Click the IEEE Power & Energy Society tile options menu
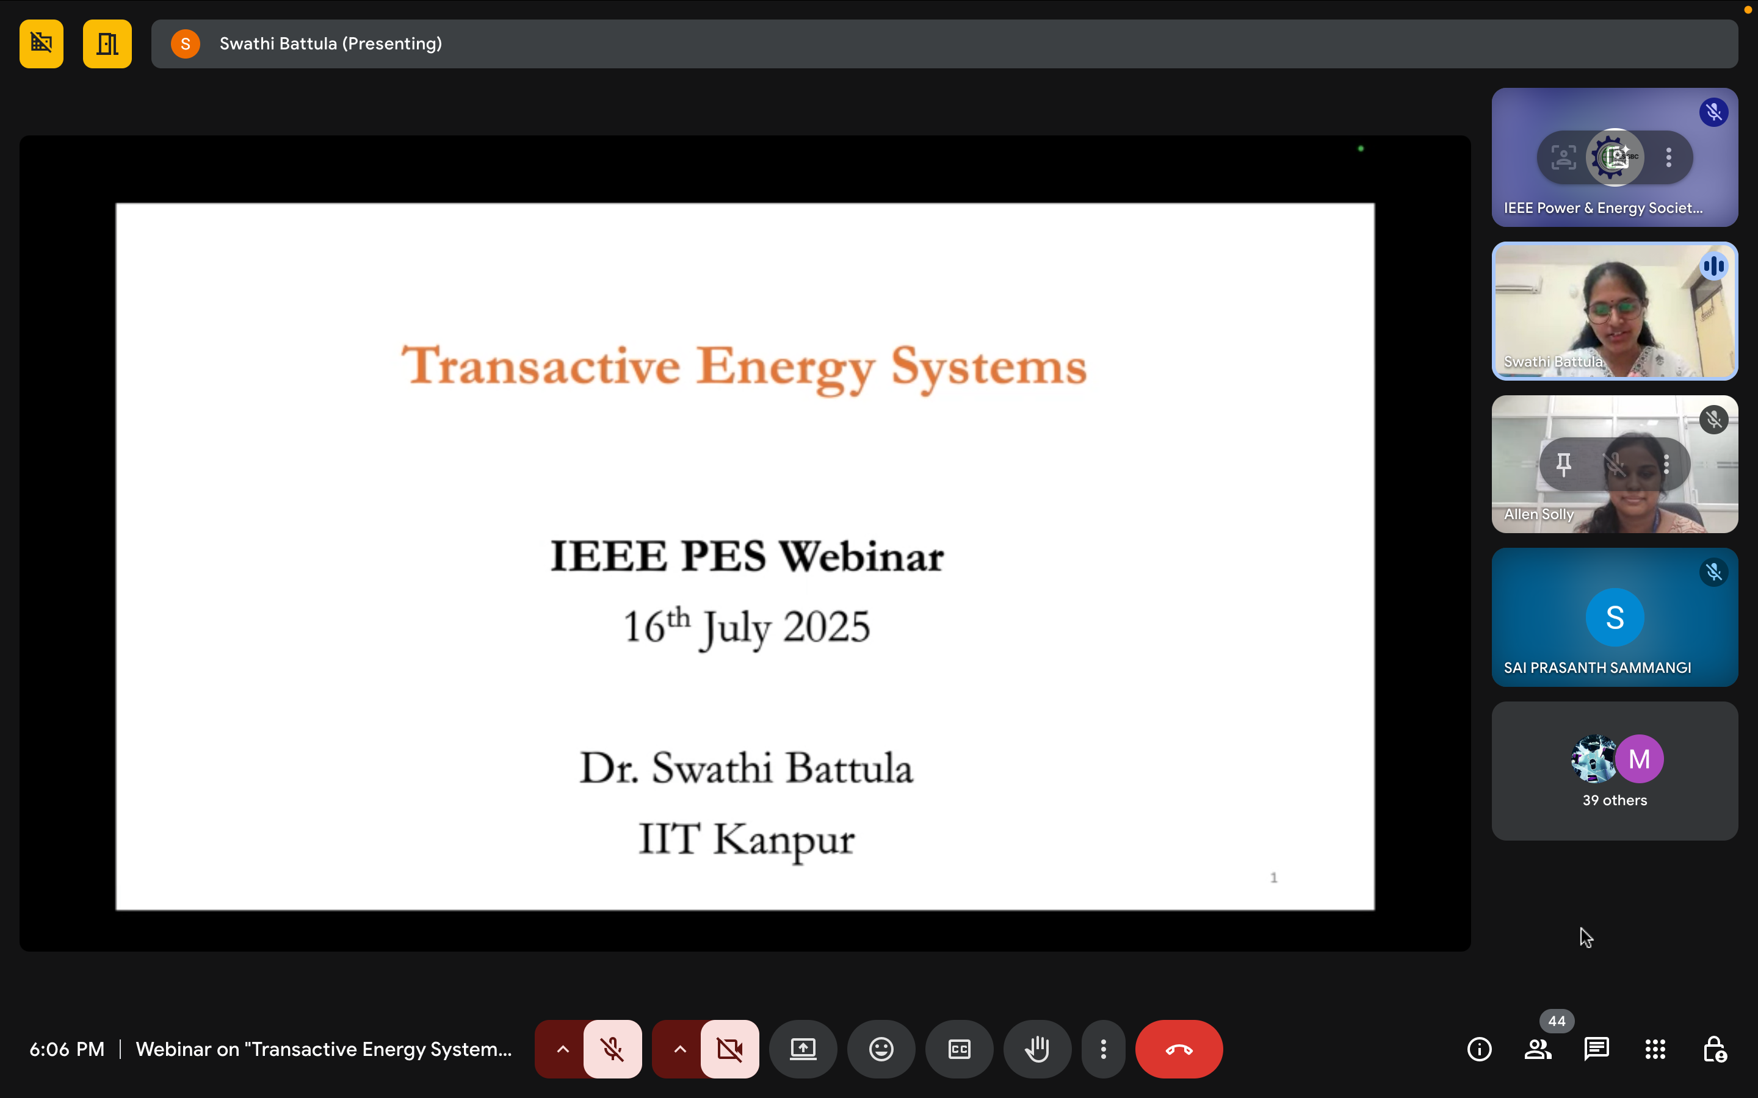 tap(1669, 157)
